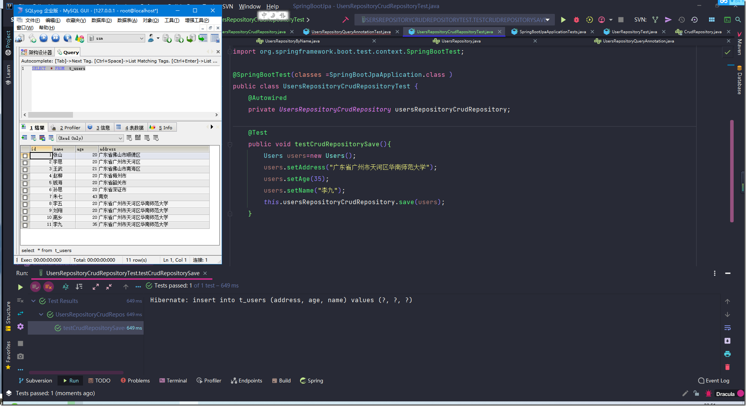746x406 pixels.
Task: Collapse the Test Results tree node
Action: (33, 301)
